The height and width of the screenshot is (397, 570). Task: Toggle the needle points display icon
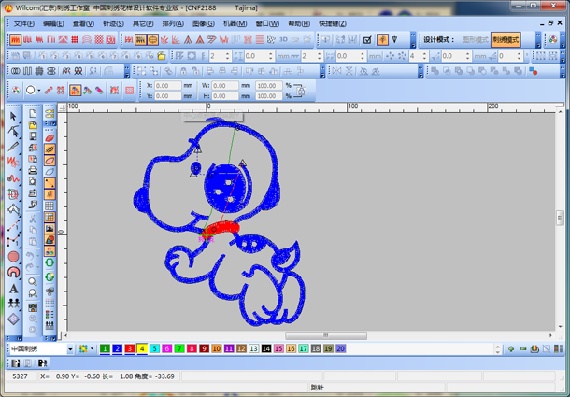point(50,194)
